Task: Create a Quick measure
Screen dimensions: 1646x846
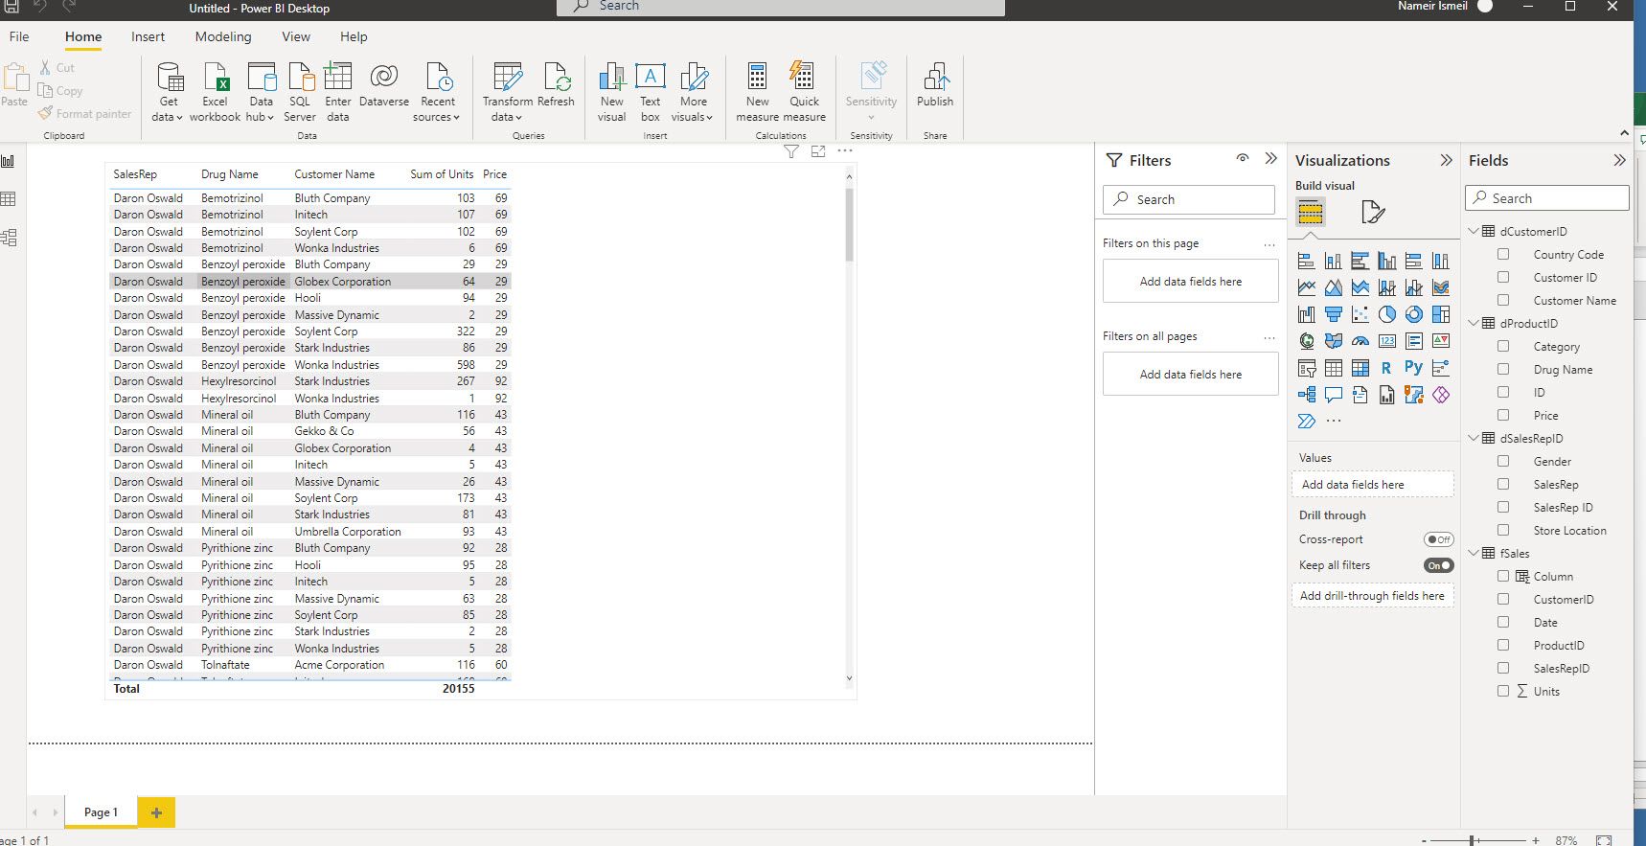Action: click(x=804, y=92)
